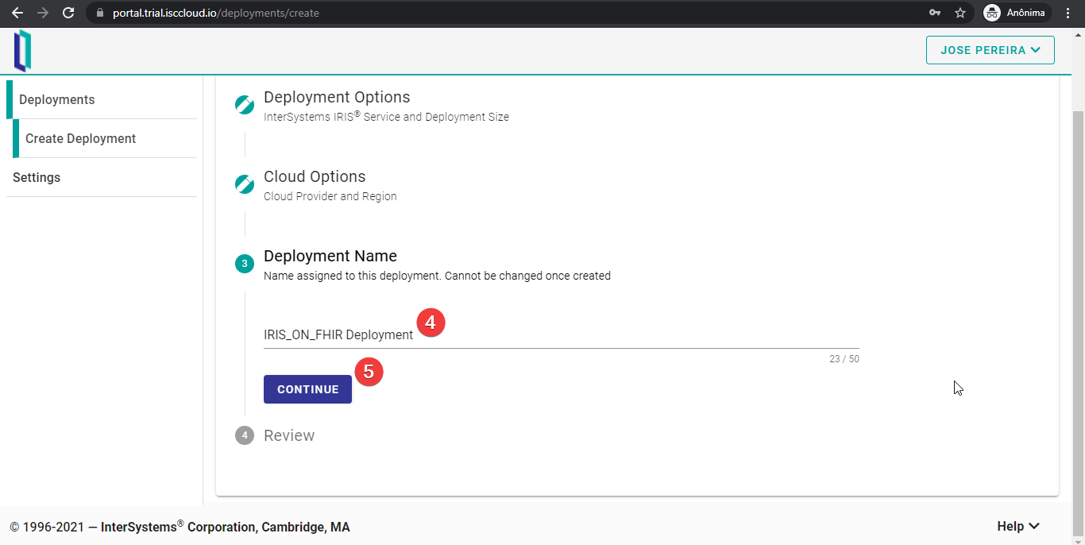This screenshot has width=1085, height=545.
Task: Click the step 4 Review circle
Action: coord(245,435)
